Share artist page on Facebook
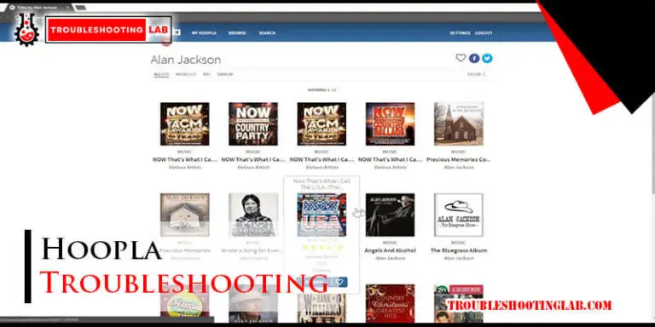This screenshot has width=655, height=327. (x=474, y=59)
